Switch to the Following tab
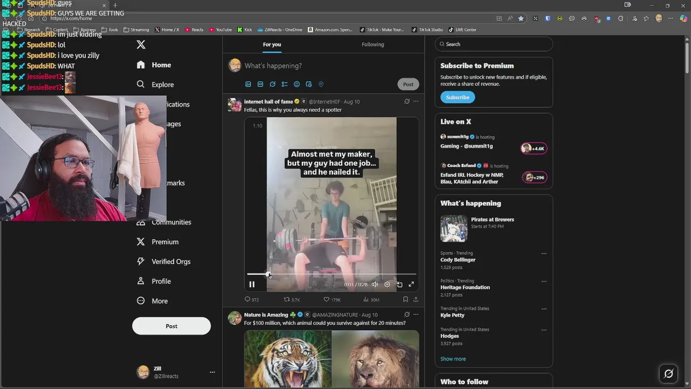This screenshot has width=691, height=389. coord(373,44)
